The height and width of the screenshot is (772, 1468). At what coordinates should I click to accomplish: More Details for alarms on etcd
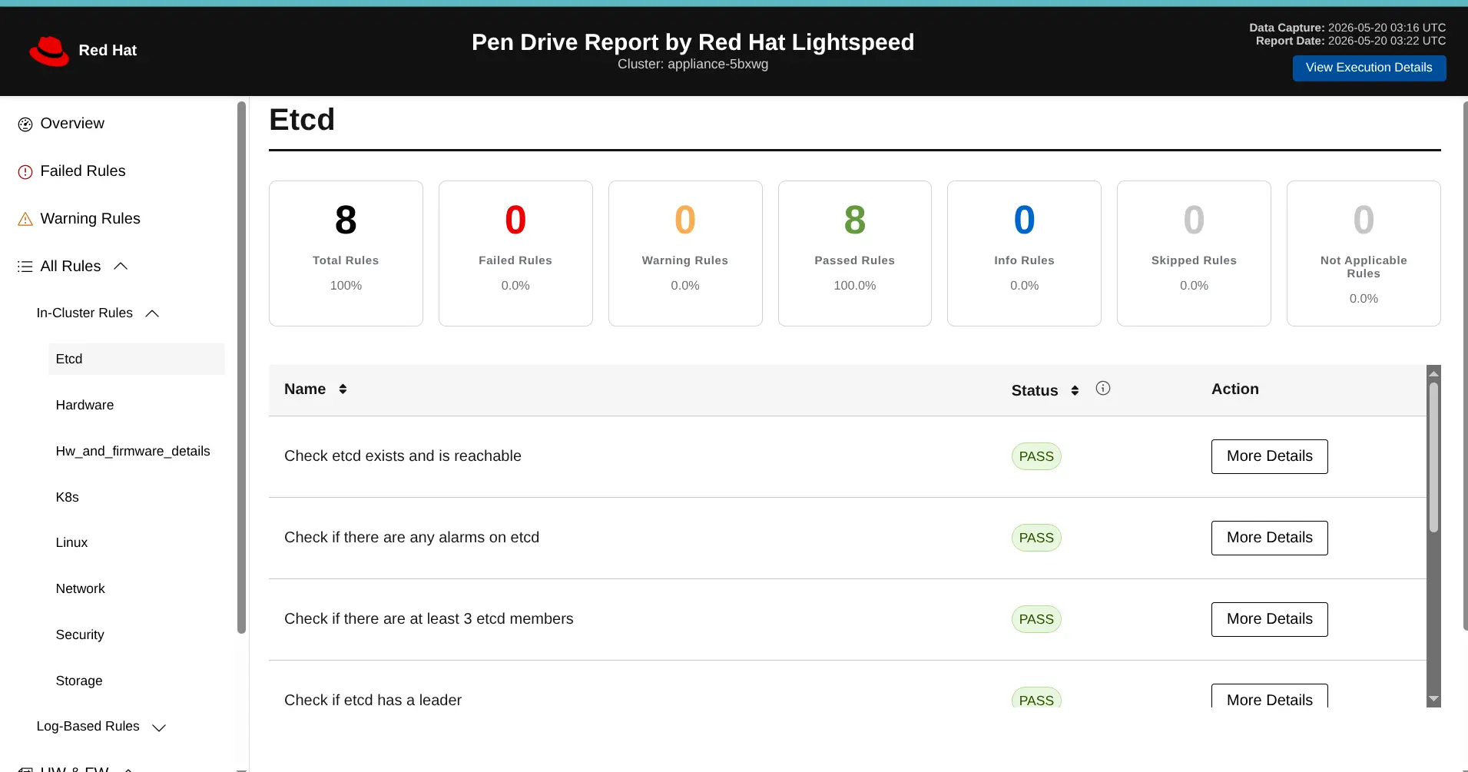click(x=1269, y=538)
